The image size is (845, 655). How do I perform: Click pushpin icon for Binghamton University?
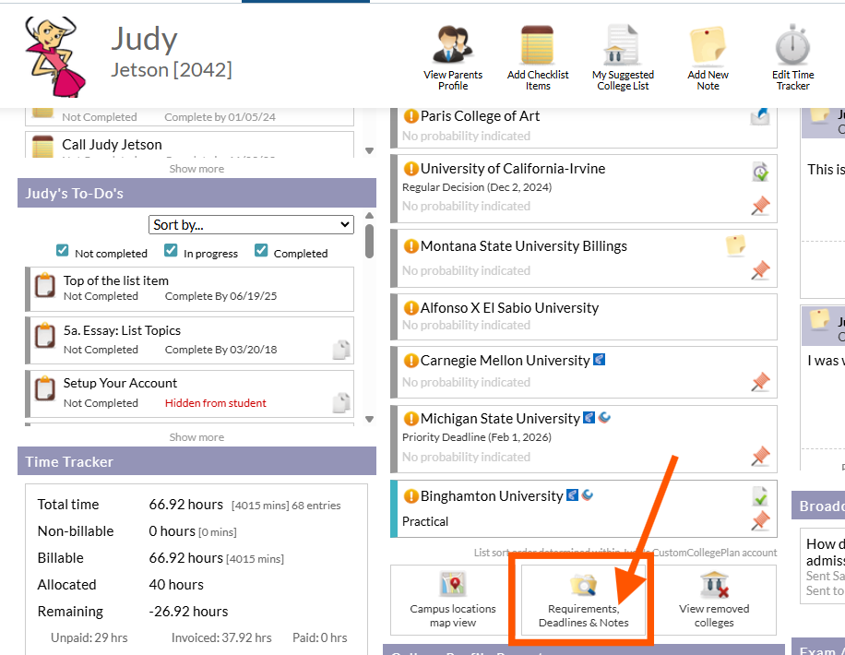(760, 520)
